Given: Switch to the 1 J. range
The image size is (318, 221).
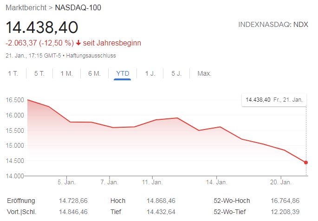Looking at the screenshot, I should 150,73.
